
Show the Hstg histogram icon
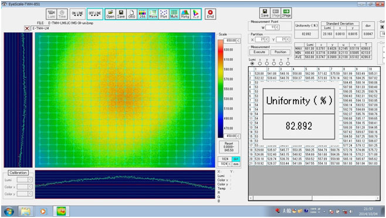tap(185, 14)
